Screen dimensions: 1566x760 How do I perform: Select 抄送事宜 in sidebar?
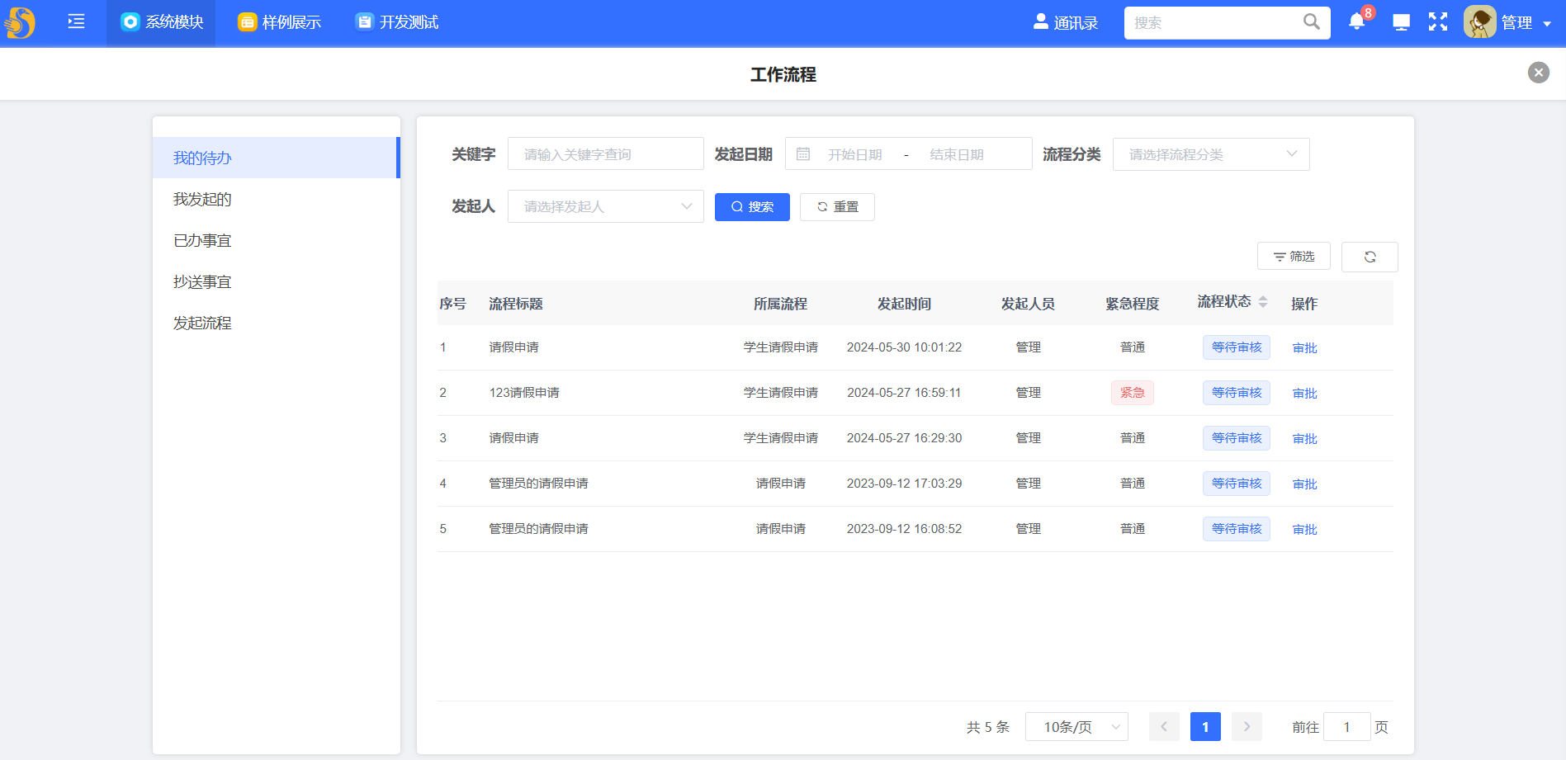(x=276, y=281)
